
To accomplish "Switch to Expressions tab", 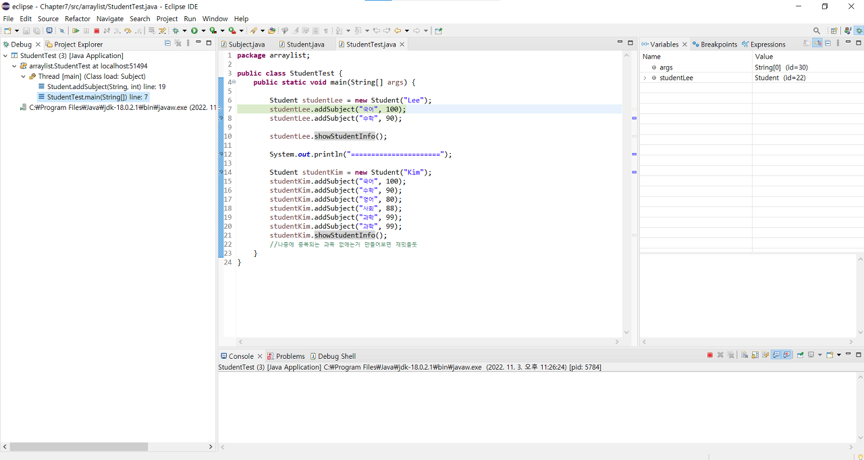I will 763,45.
